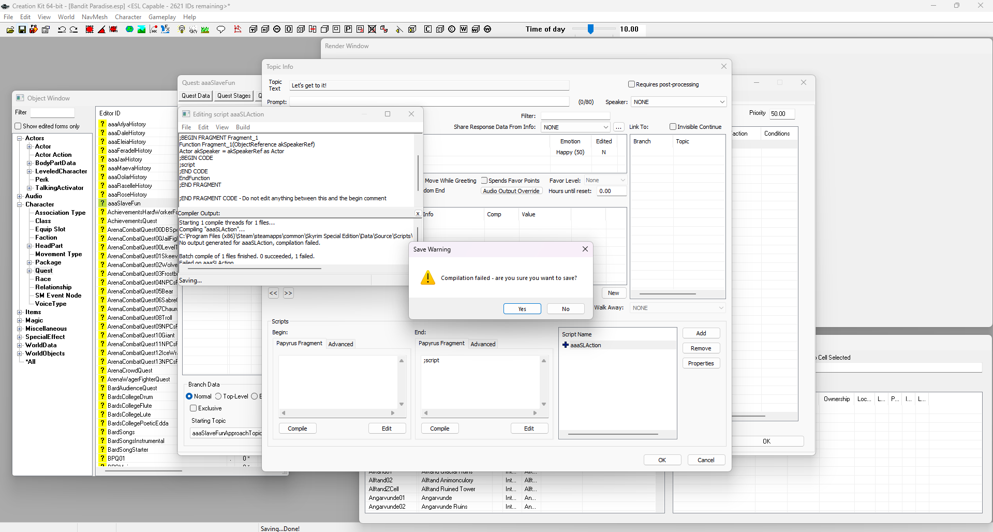Expand the Character tree node
The height and width of the screenshot is (532, 993).
click(20, 204)
